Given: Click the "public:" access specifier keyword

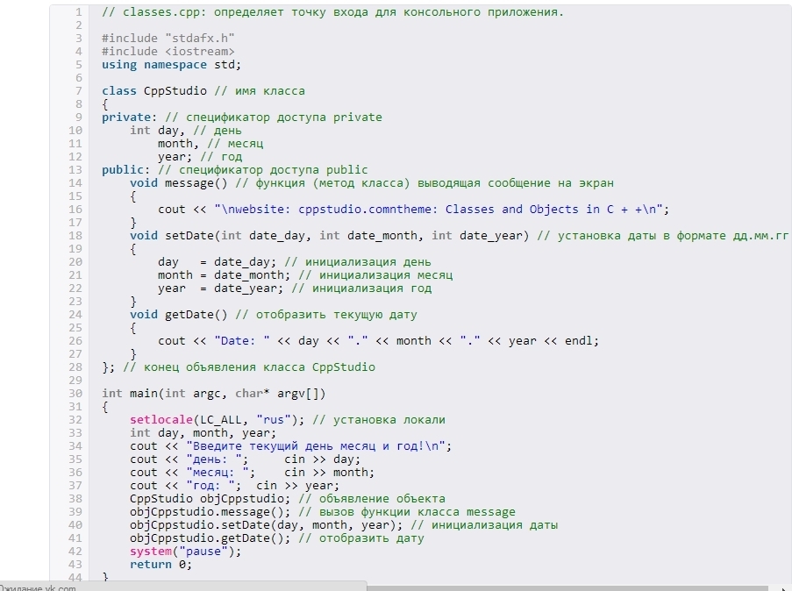Looking at the screenshot, I should coord(126,170).
